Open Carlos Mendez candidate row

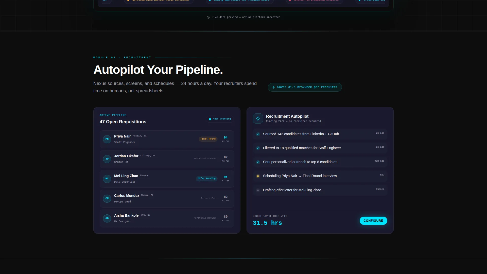[x=167, y=199]
